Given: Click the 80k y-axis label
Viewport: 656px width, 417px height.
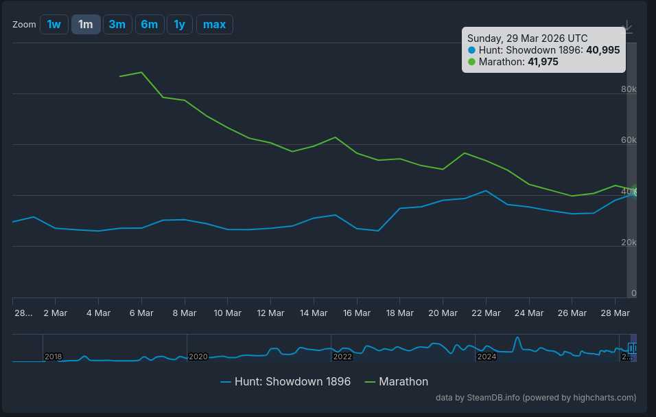Looking at the screenshot, I should (629, 89).
